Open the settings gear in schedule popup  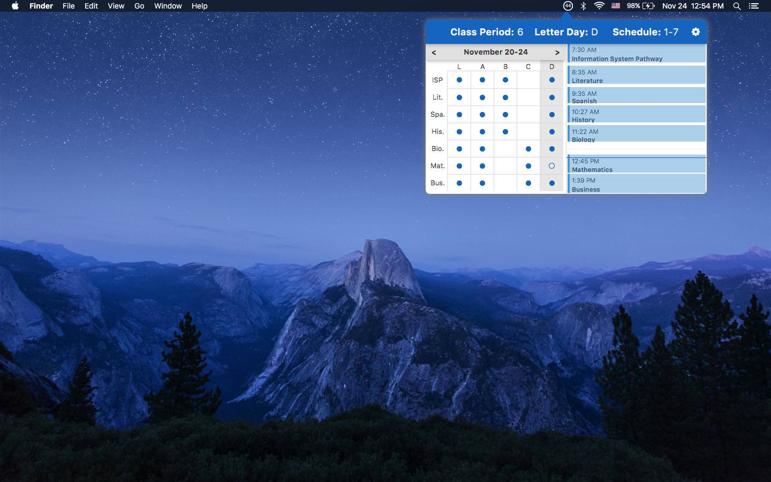(x=696, y=32)
